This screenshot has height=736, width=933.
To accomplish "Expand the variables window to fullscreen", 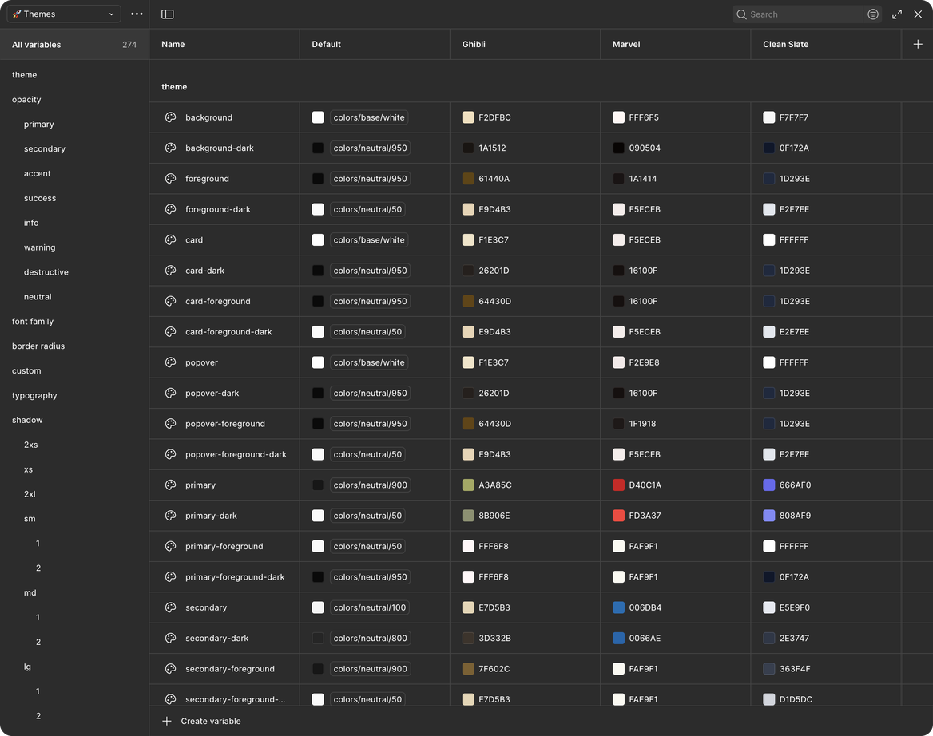I will (x=897, y=14).
